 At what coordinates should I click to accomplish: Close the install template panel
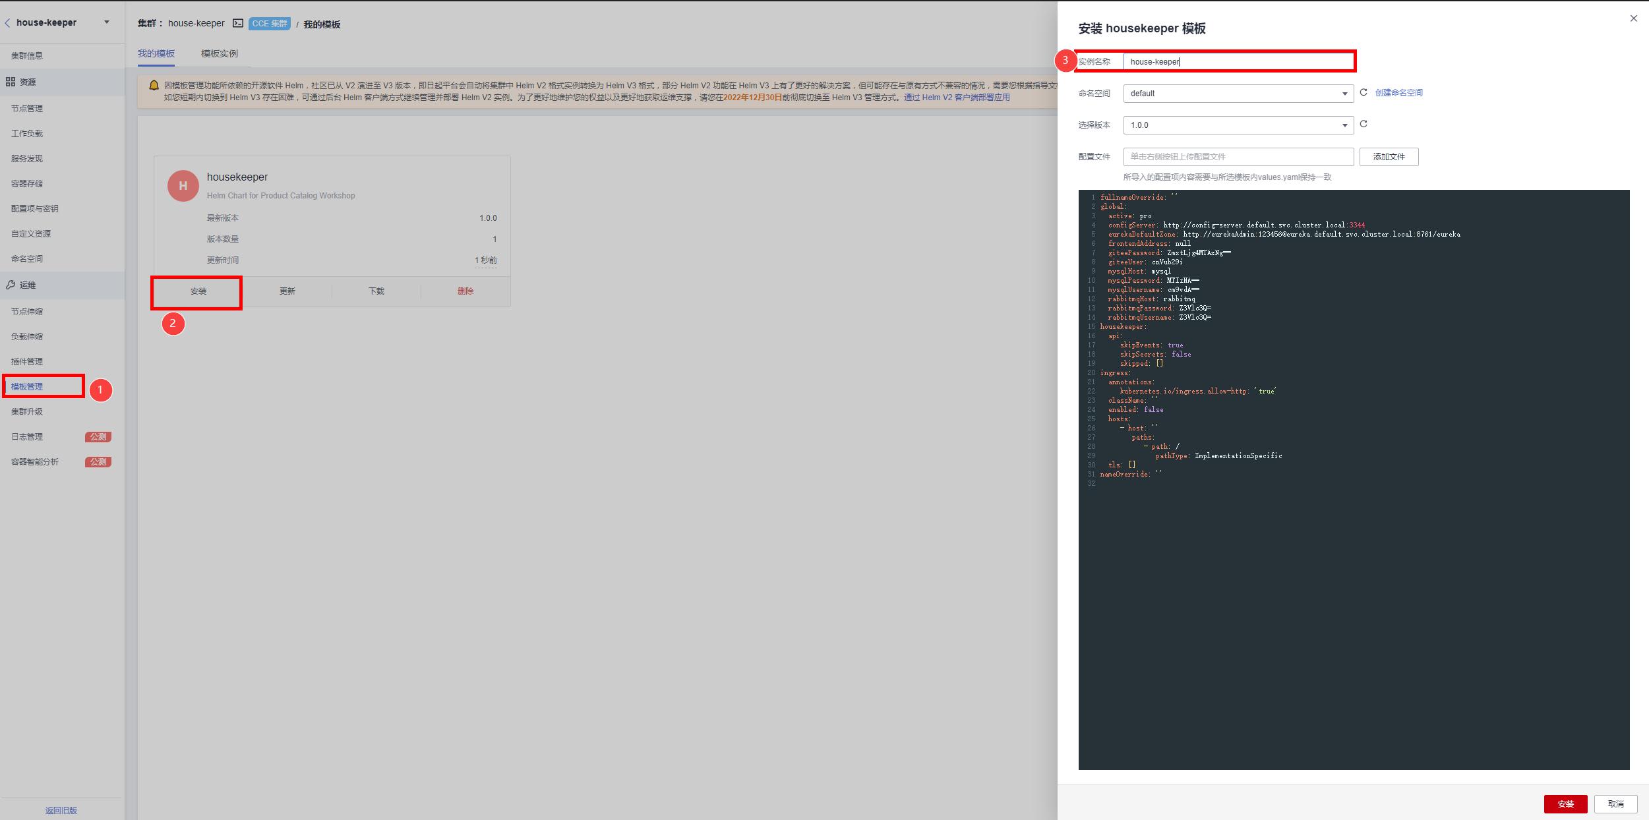click(x=1633, y=18)
